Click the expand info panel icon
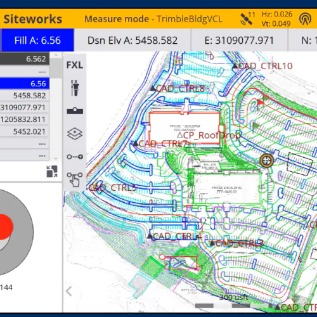The height and width of the screenshot is (317, 317). click(x=52, y=171)
